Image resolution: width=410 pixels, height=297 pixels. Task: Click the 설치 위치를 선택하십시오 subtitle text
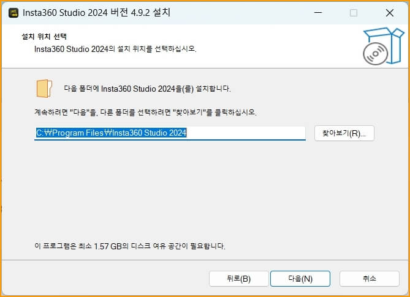[115, 49]
